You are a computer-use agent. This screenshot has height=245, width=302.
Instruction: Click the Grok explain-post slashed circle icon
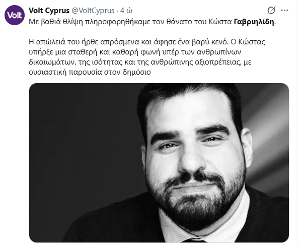pyautogui.click(x=271, y=10)
